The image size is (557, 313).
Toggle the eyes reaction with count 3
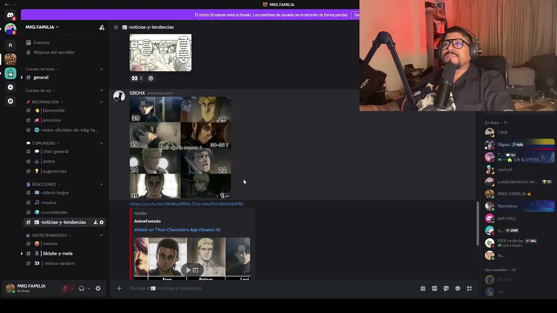pos(137,78)
